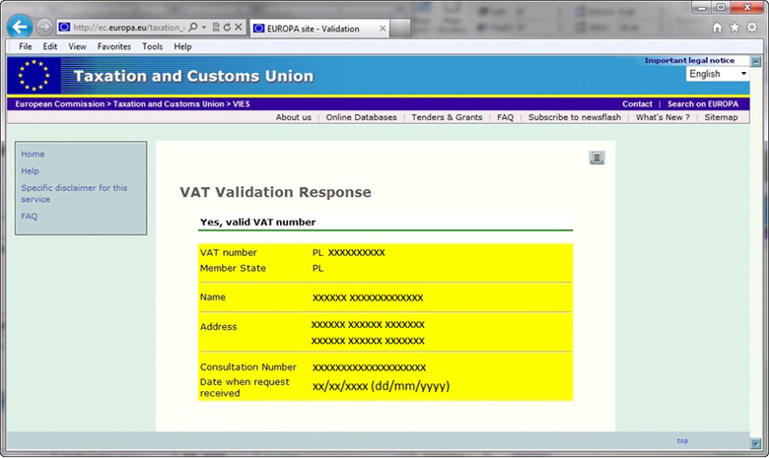The image size is (769, 458).
Task: Click the date value xx/xx/xxxx (dd/mm/yyyy)
Action: click(382, 386)
